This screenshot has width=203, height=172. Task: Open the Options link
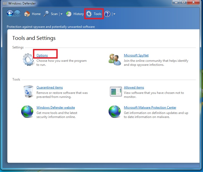pyautogui.click(x=42, y=55)
